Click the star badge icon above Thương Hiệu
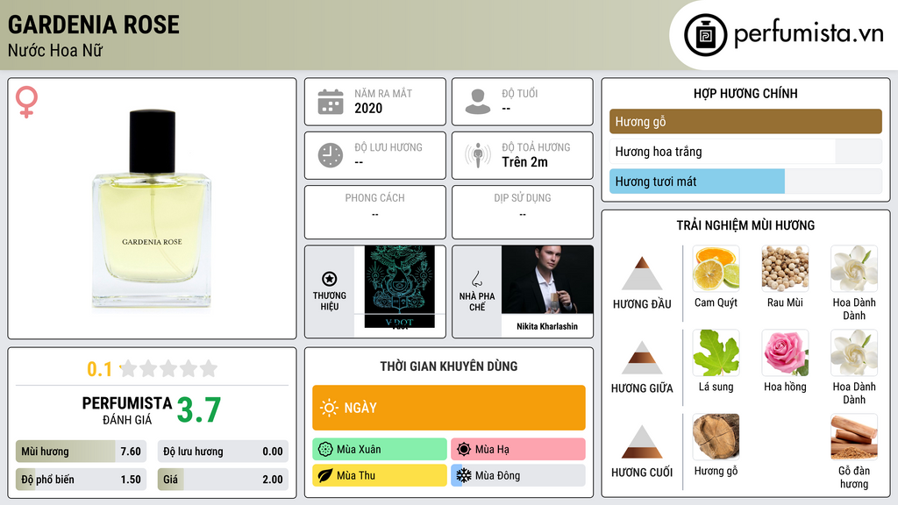This screenshot has width=898, height=505. pos(330,279)
